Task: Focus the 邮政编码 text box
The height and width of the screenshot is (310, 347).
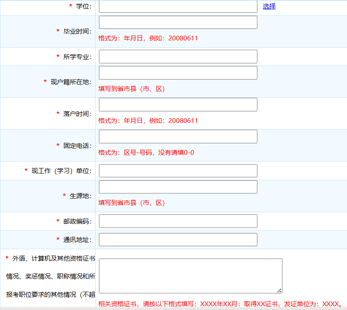Action: [x=178, y=221]
